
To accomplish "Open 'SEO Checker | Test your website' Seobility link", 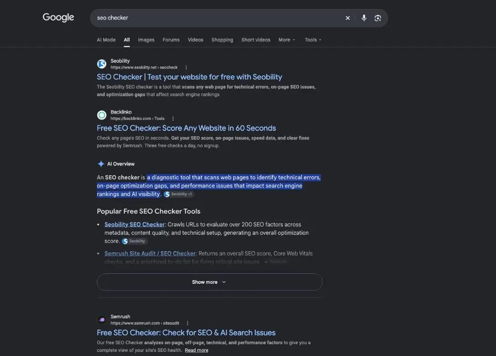I will click(x=189, y=77).
